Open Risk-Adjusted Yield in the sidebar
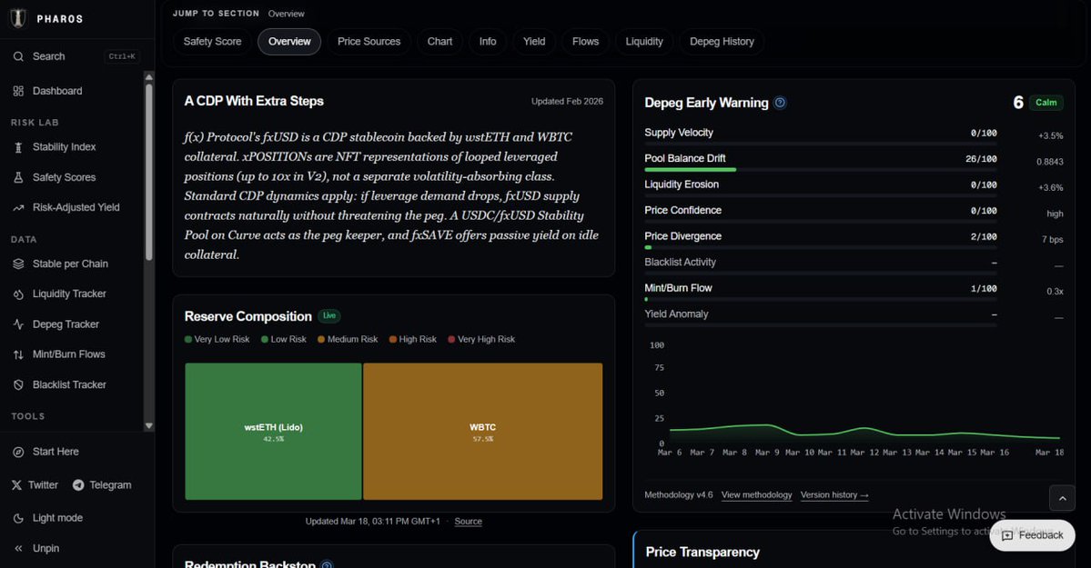Image resolution: width=1091 pixels, height=568 pixels. (74, 208)
